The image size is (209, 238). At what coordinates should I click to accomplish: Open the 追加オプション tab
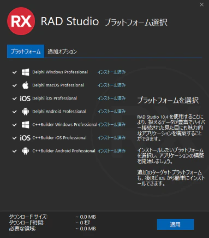tap(62, 51)
